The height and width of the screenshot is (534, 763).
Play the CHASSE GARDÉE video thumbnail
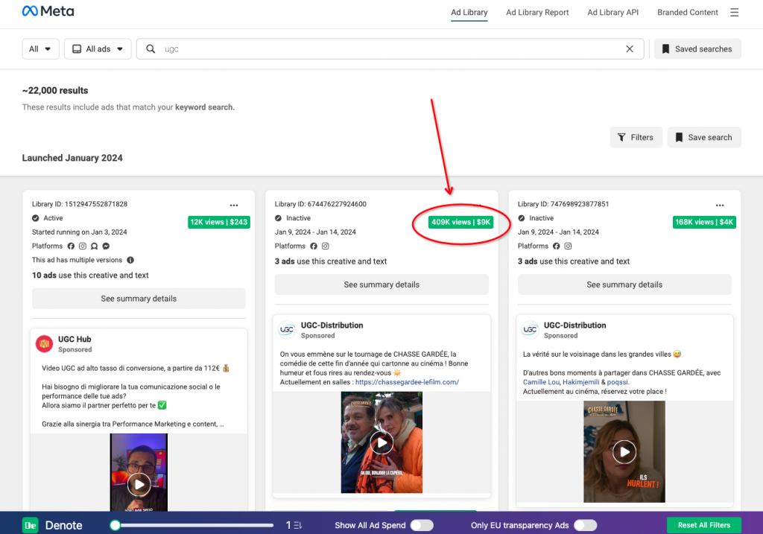[x=381, y=442]
